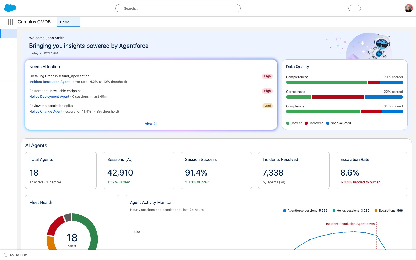
Task: Toggle the switch in the top header
Action: tap(355, 8)
